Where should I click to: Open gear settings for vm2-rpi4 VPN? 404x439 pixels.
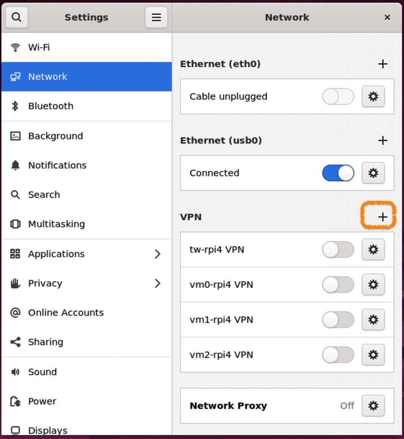(x=373, y=355)
